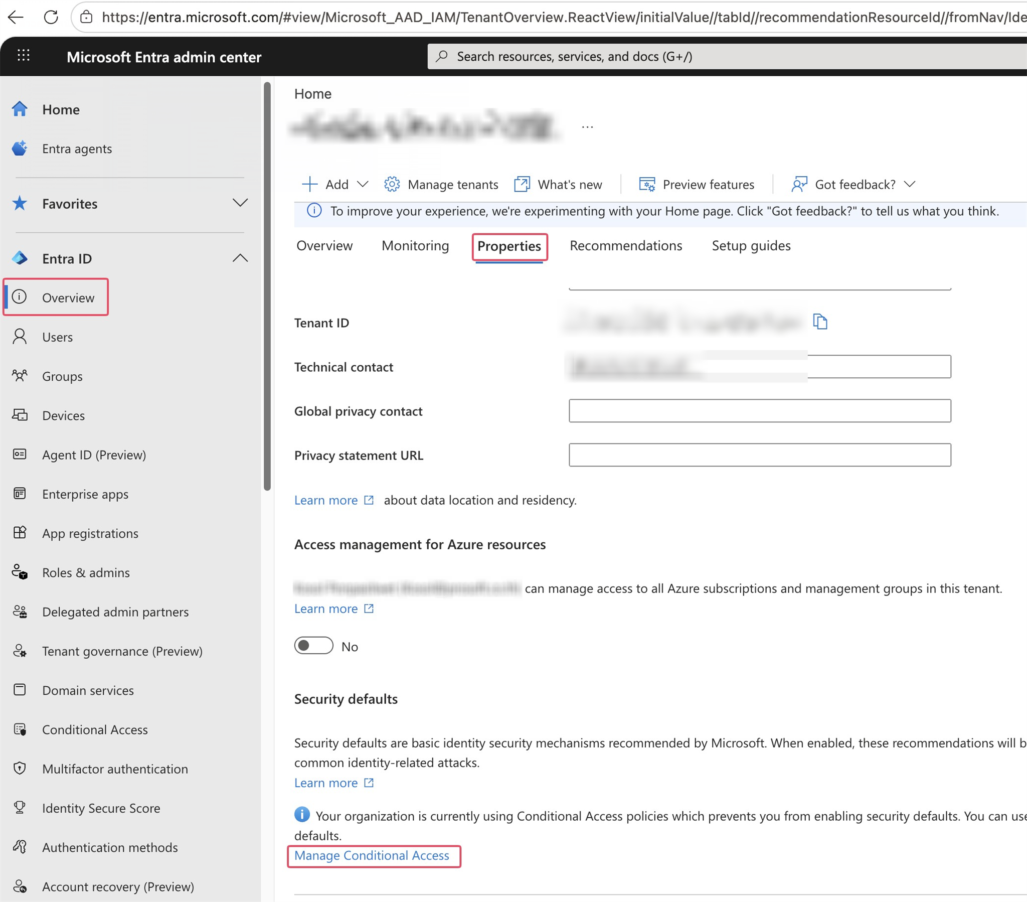Switch to the Monitoring tab
1027x902 pixels.
click(x=415, y=246)
